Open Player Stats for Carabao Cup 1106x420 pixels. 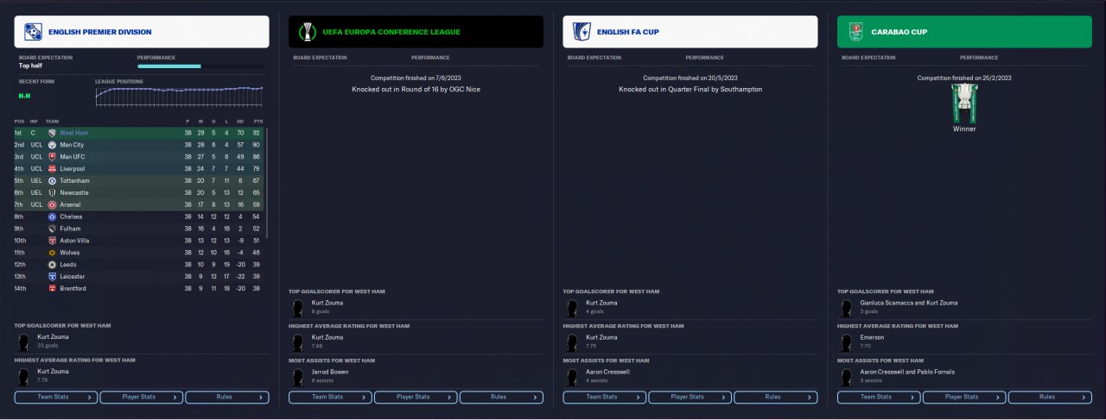(x=963, y=398)
